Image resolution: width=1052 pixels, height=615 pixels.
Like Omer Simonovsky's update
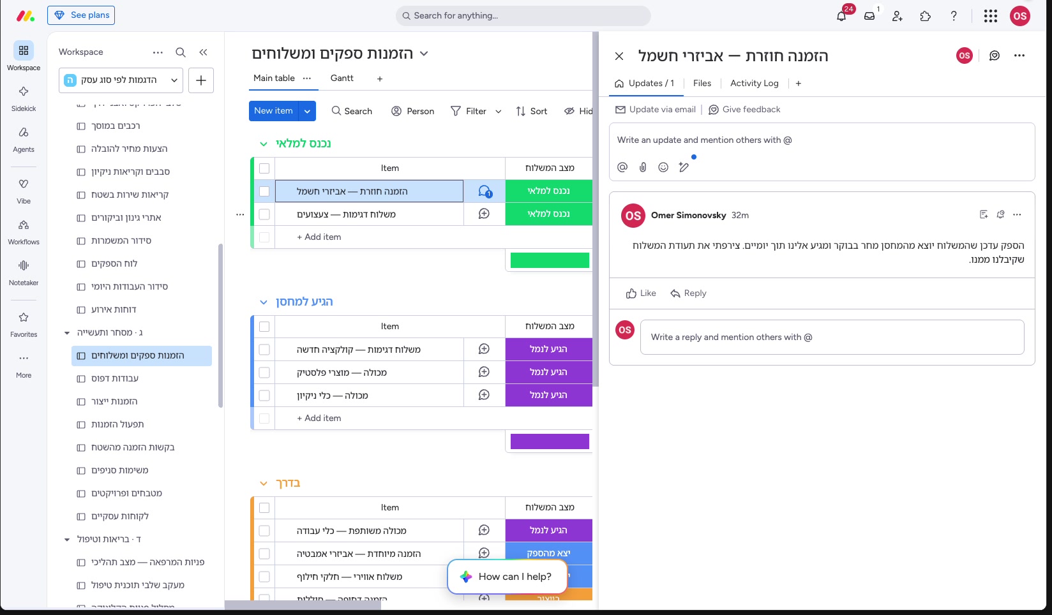click(x=641, y=293)
